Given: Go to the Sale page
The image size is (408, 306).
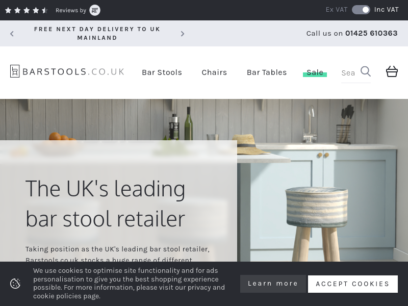Looking at the screenshot, I should tap(315, 72).
